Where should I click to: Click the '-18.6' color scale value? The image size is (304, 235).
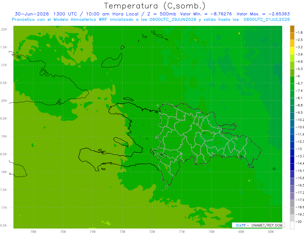point(300,207)
